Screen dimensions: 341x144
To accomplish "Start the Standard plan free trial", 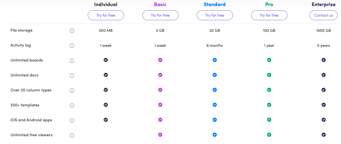I will point(215,15).
